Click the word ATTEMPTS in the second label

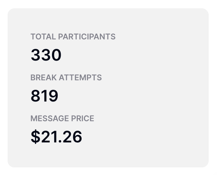click(80, 77)
